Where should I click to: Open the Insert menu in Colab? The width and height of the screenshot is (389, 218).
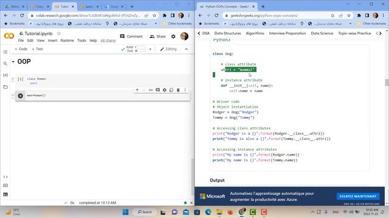coord(52,41)
